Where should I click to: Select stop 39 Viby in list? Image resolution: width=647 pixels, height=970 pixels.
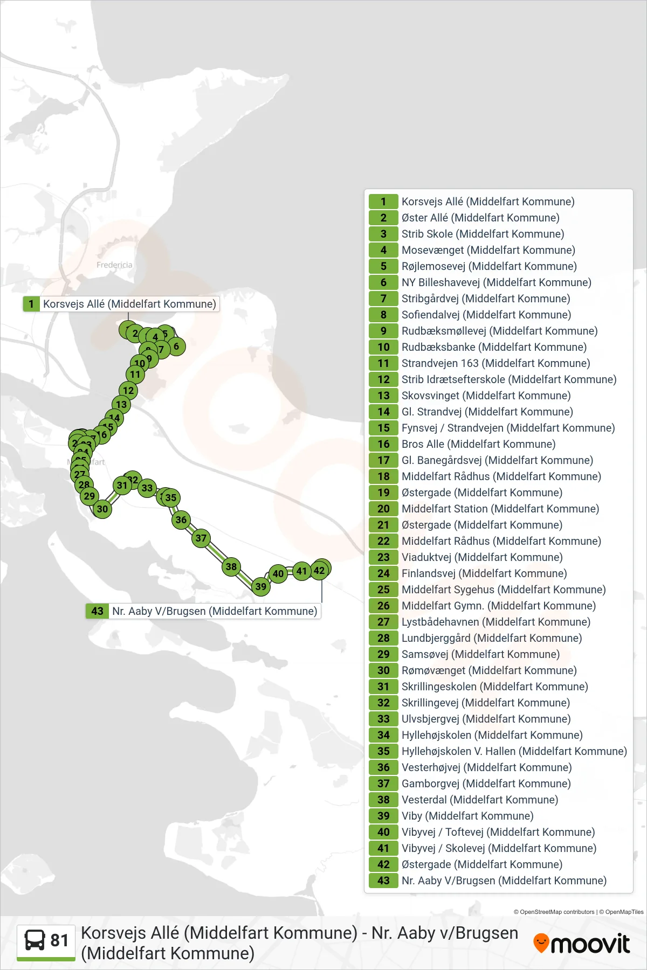498,816
